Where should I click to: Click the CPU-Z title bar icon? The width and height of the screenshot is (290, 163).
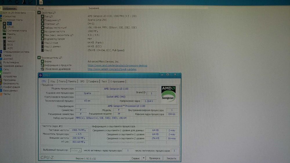41,75
